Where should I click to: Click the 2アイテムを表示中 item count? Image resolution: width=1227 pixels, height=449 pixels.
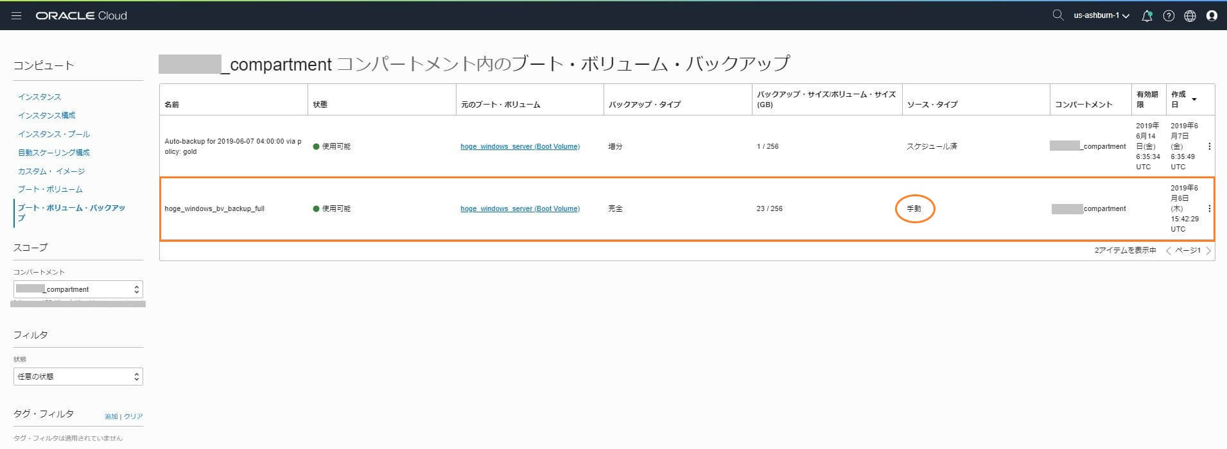click(1126, 250)
